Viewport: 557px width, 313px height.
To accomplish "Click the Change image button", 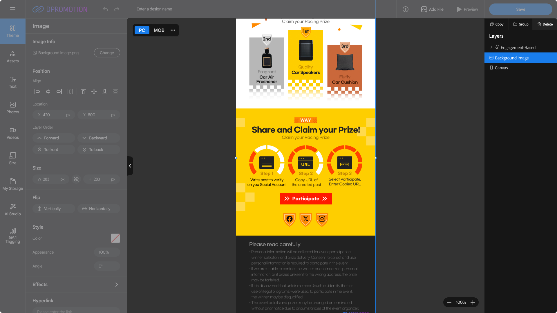I will point(107,53).
